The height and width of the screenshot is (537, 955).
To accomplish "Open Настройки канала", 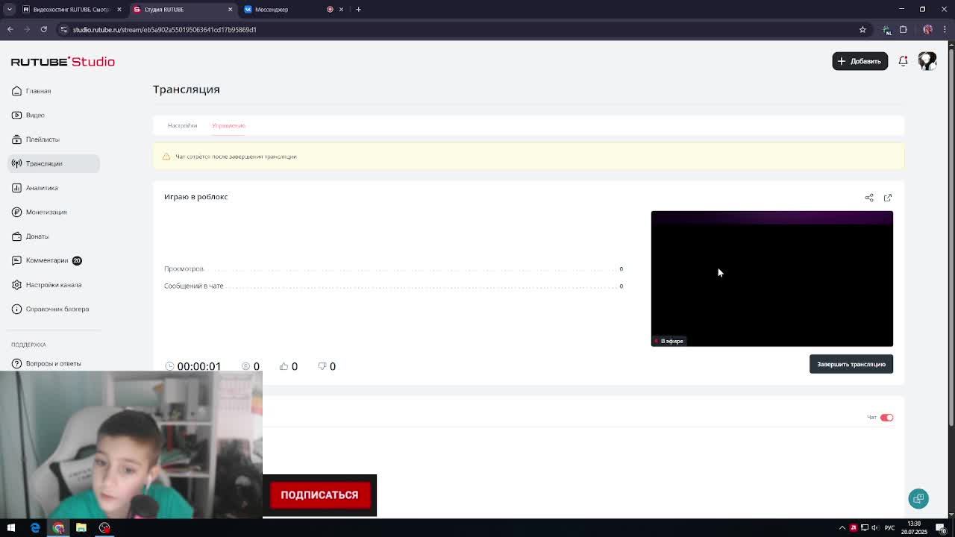I will point(54,285).
